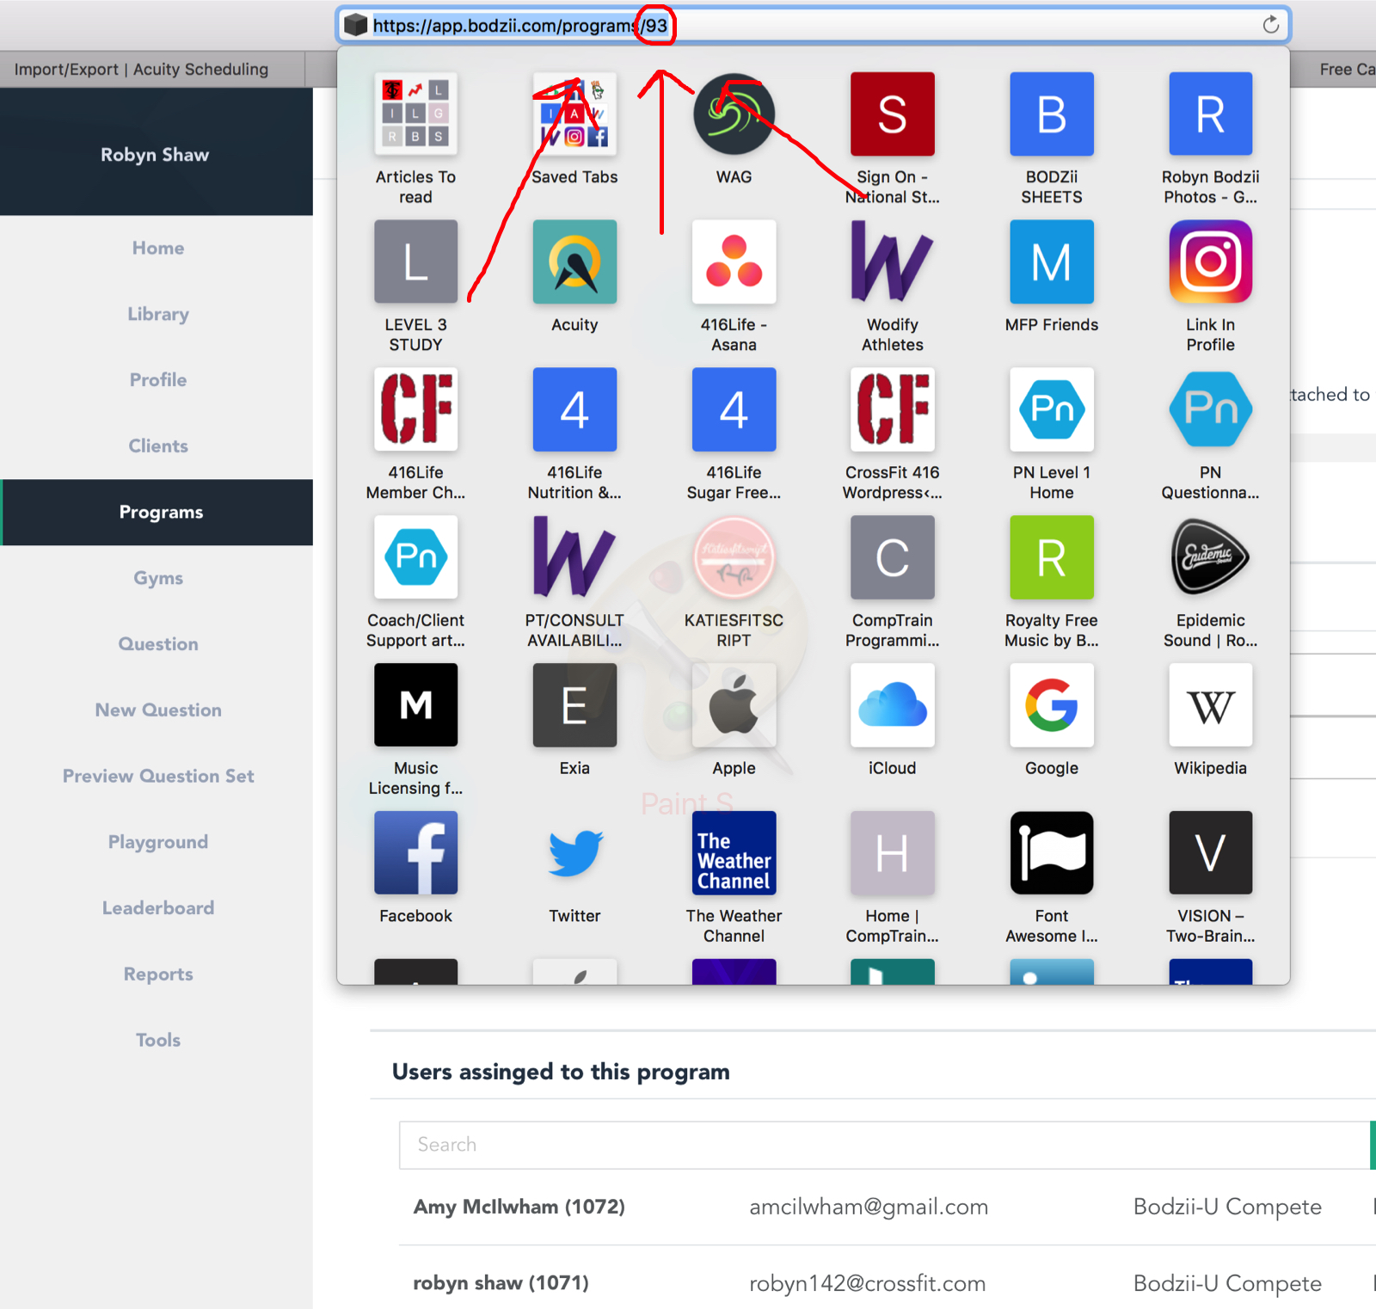Image resolution: width=1376 pixels, height=1309 pixels.
Task: Open the Wodify Athletes icon
Action: click(x=892, y=261)
